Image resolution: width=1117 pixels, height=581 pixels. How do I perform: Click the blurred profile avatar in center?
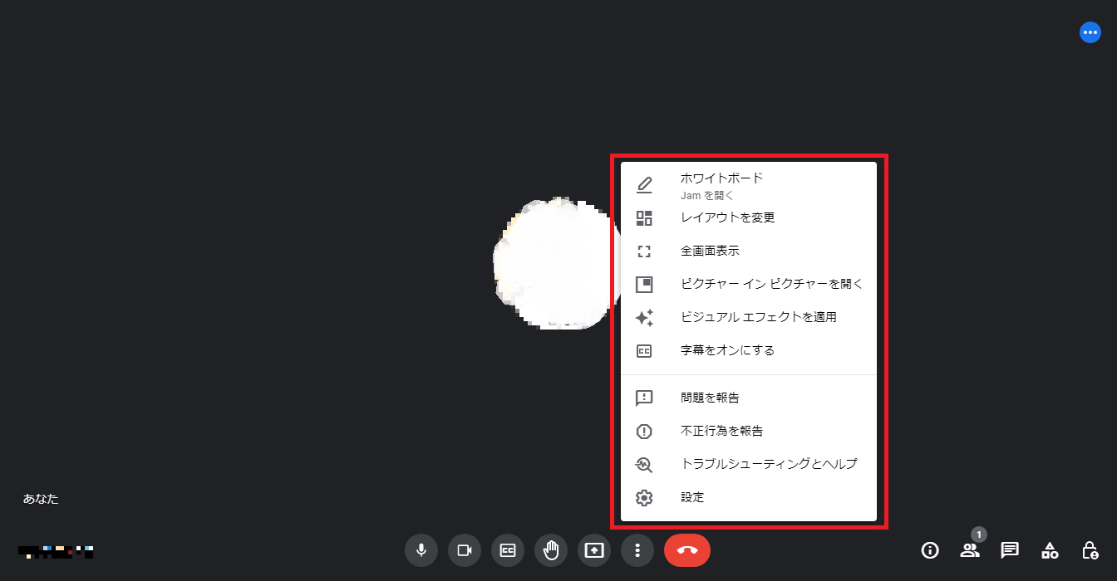[552, 263]
